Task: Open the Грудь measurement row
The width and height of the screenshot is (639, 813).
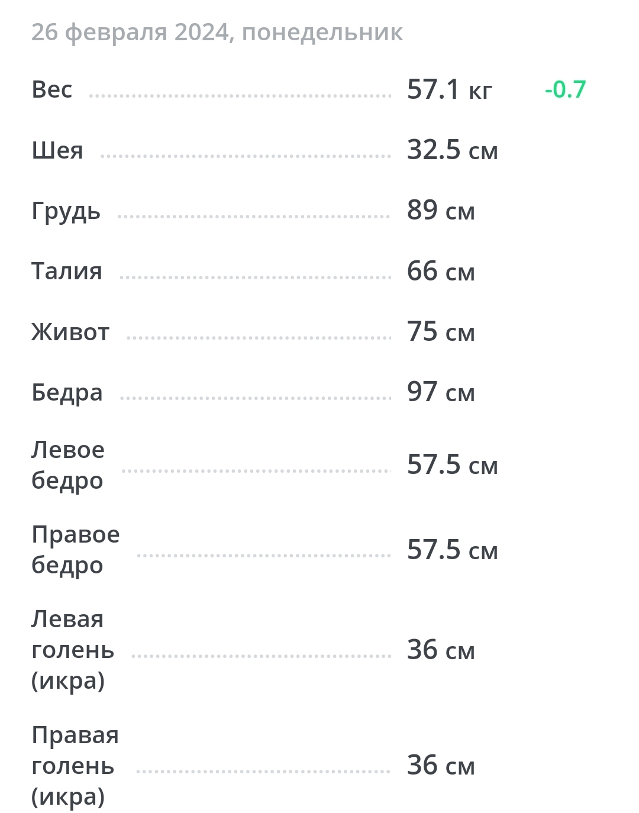Action: pyautogui.click(x=66, y=212)
